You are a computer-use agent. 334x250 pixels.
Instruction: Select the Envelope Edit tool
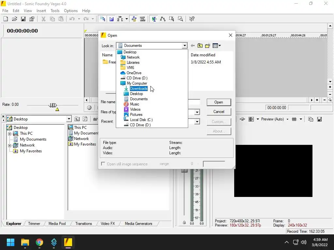163,19
